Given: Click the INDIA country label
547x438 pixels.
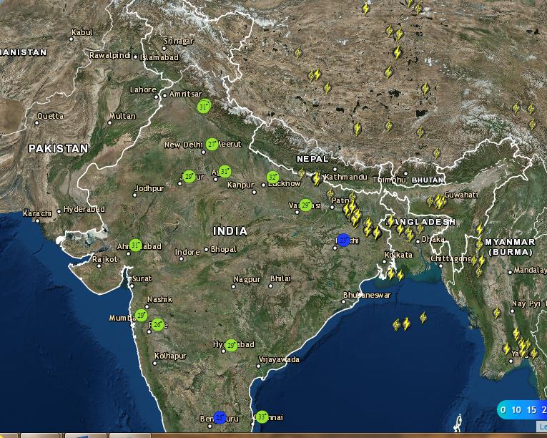Looking at the screenshot, I should 230,231.
